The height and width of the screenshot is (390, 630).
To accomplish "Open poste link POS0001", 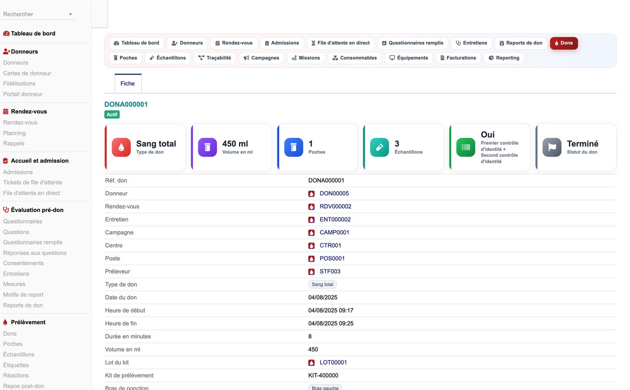I will (x=332, y=259).
